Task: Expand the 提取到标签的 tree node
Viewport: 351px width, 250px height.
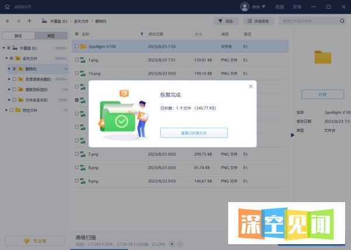Action: click(x=9, y=89)
